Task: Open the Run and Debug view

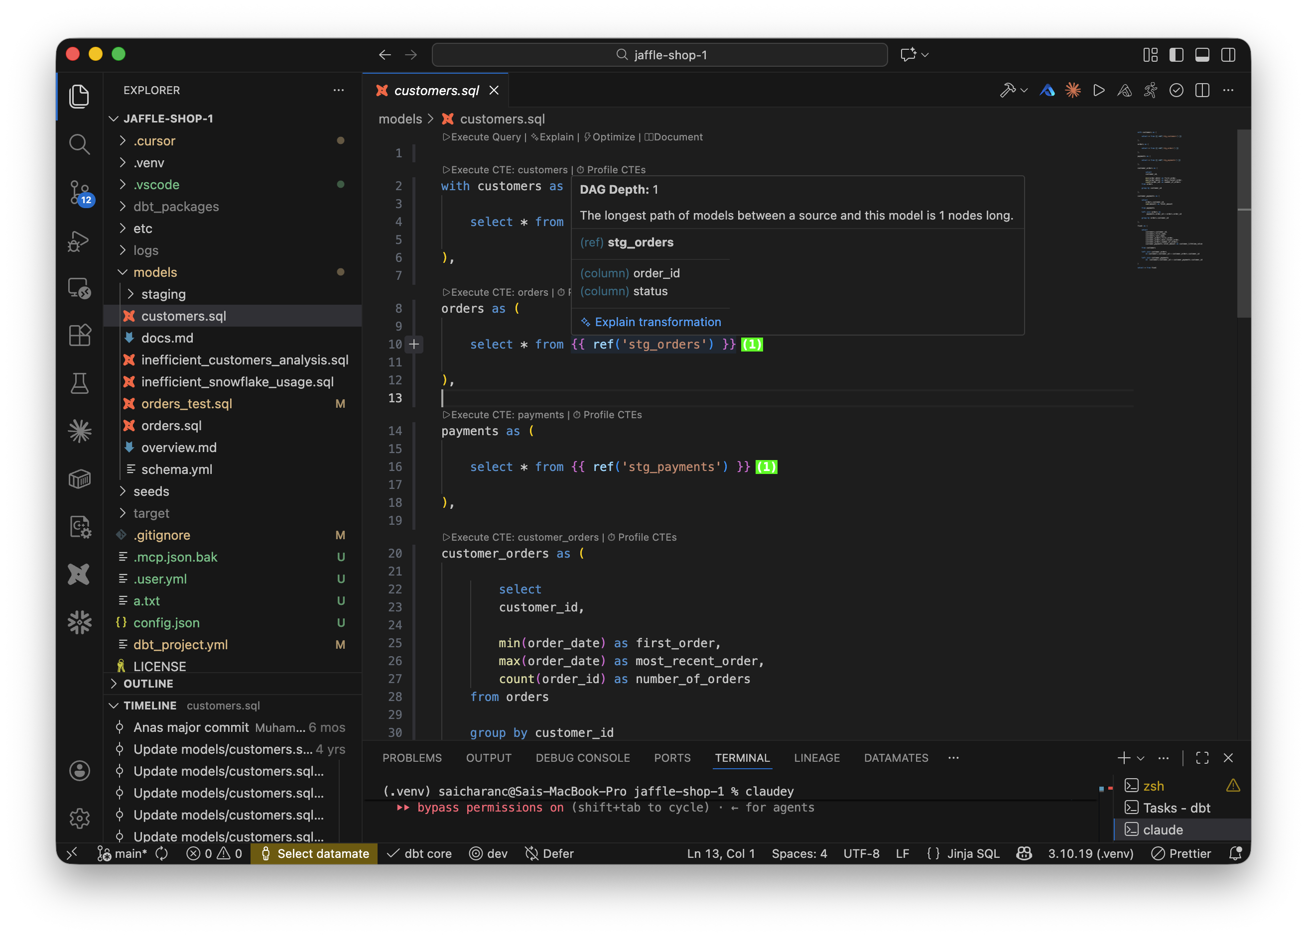Action: (x=79, y=240)
